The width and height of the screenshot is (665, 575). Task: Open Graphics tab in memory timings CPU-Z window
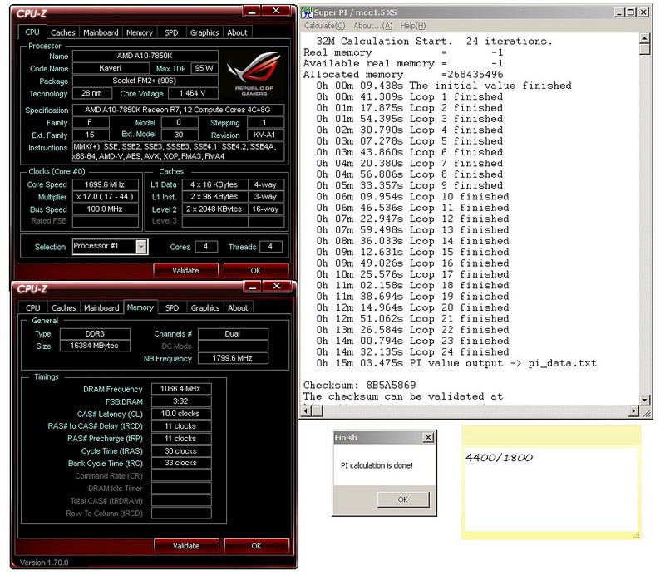tap(205, 307)
